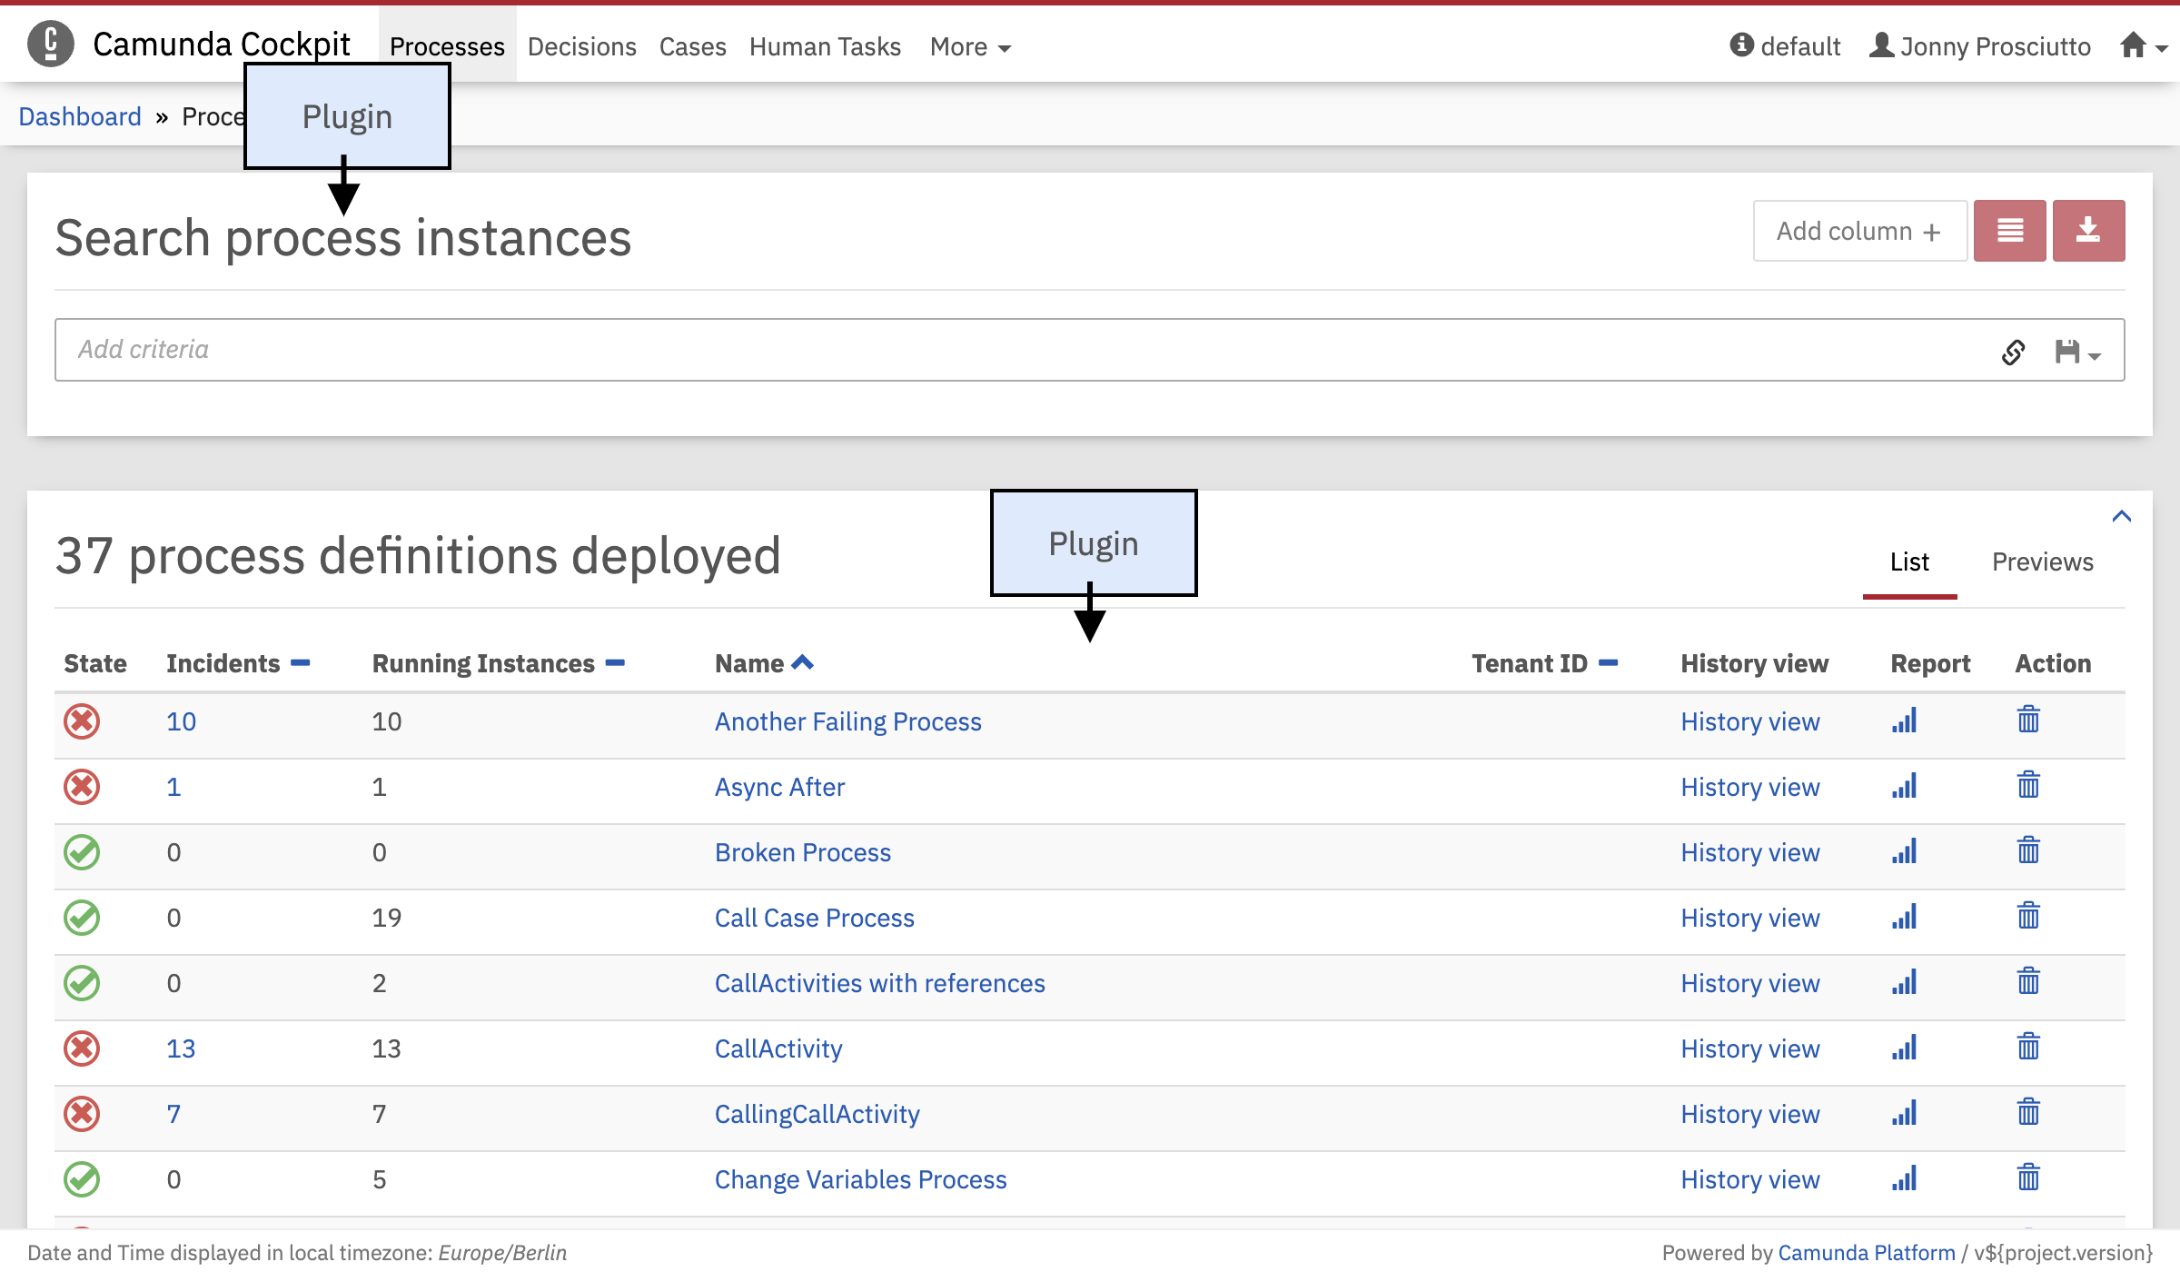The height and width of the screenshot is (1272, 2180).
Task: Click failed state icon of Another Failing Process
Action: (x=82, y=721)
